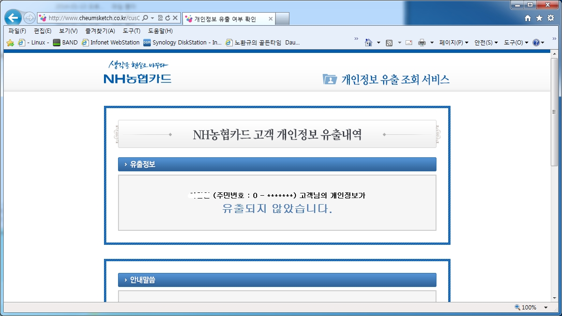The image size is (562, 316).
Task: Open the print options dropdown arrow
Action: tap(432, 43)
